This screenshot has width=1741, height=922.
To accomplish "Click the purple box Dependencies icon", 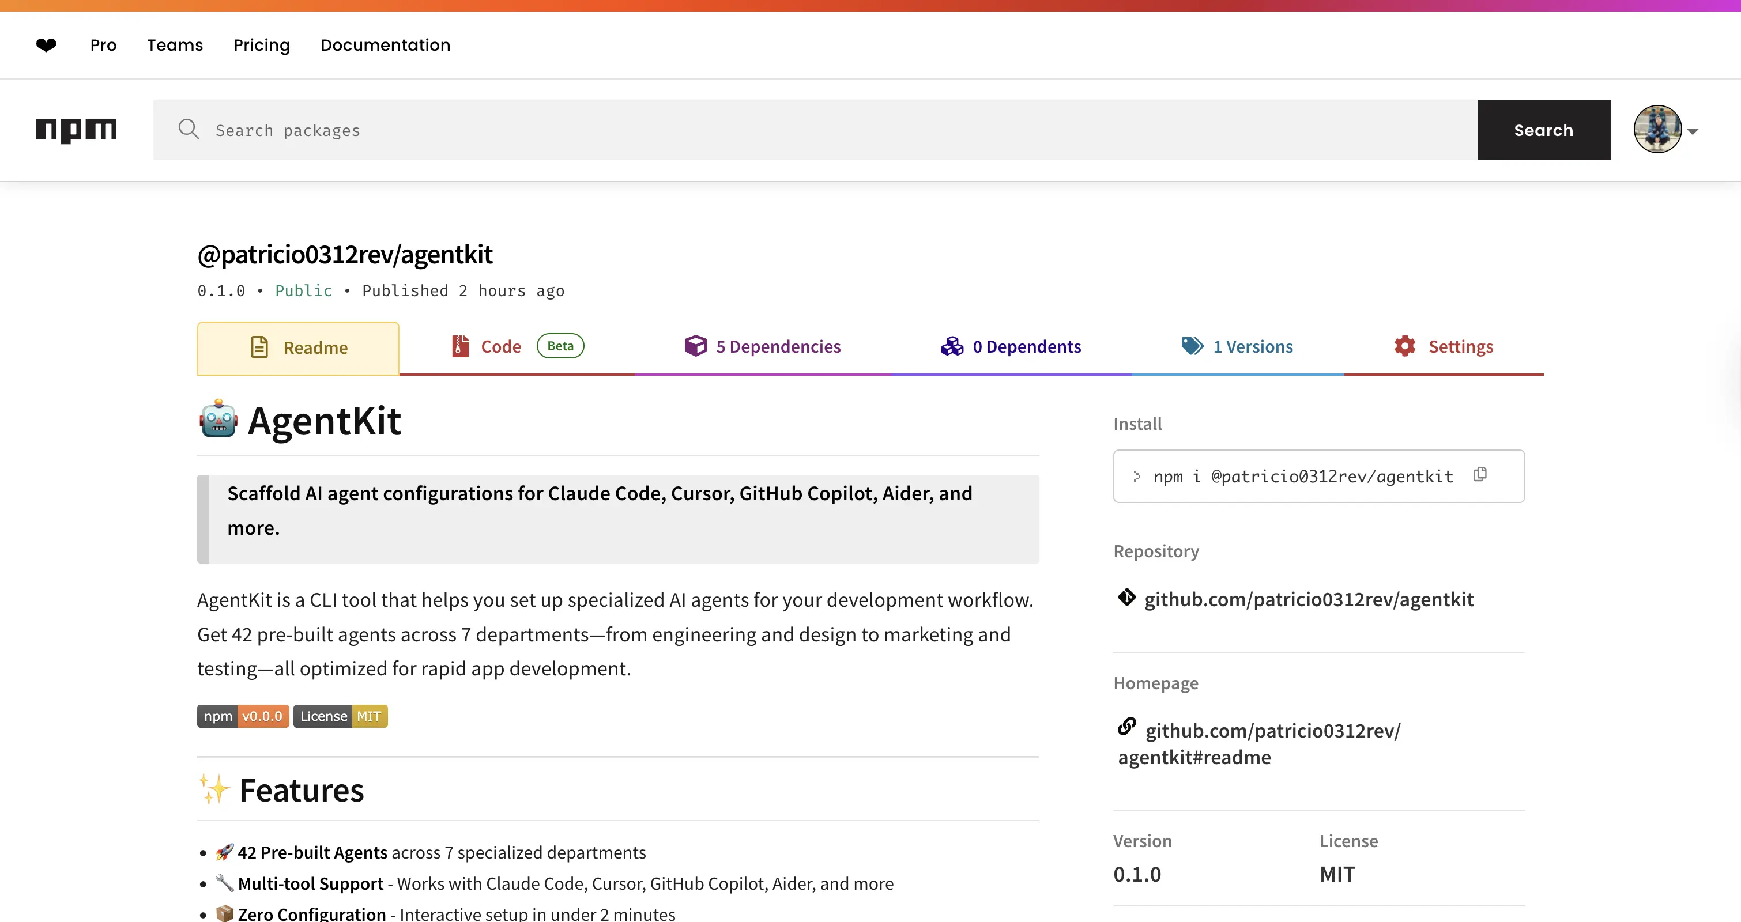I will (x=695, y=346).
